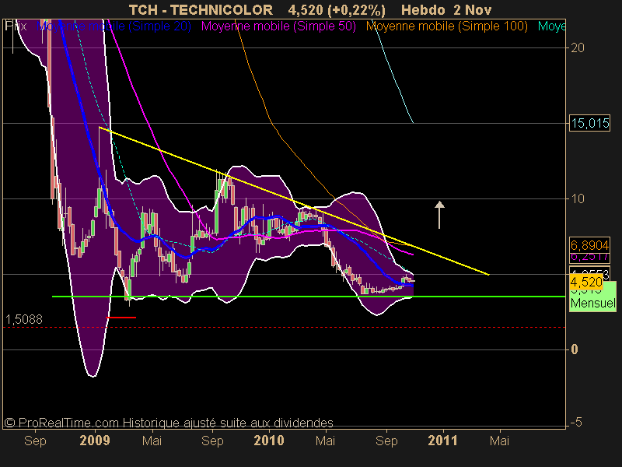The height and width of the screenshot is (467, 622).
Task: Click the green Mensuel label box
Action: click(x=593, y=304)
